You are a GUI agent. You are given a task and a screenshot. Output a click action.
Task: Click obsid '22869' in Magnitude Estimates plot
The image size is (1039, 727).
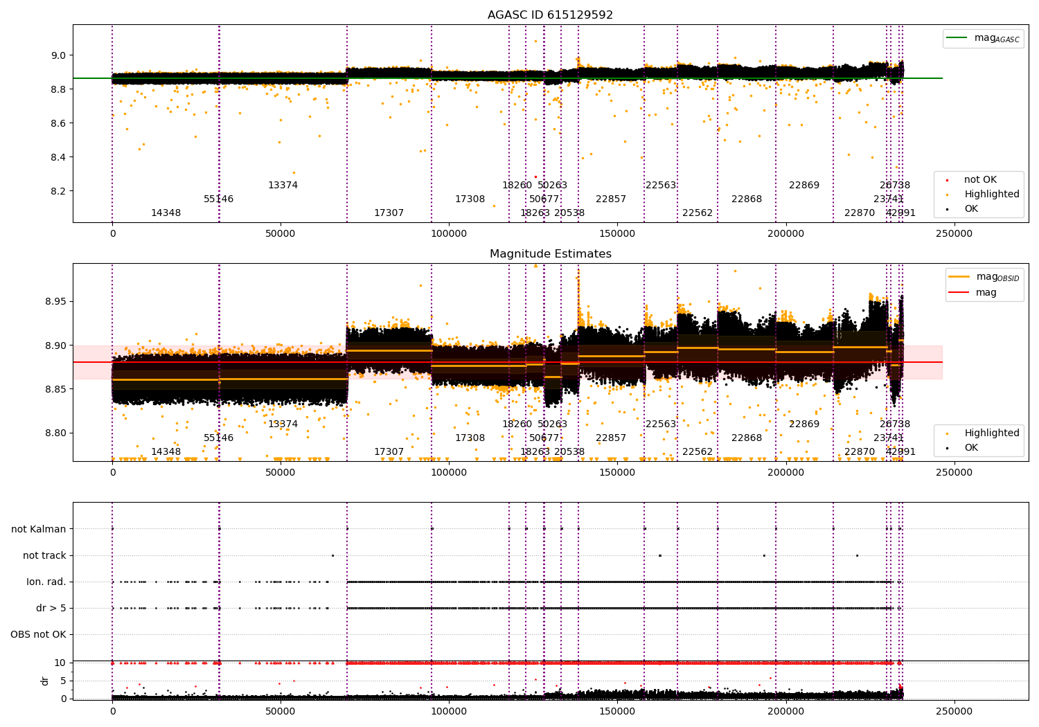[x=804, y=424]
